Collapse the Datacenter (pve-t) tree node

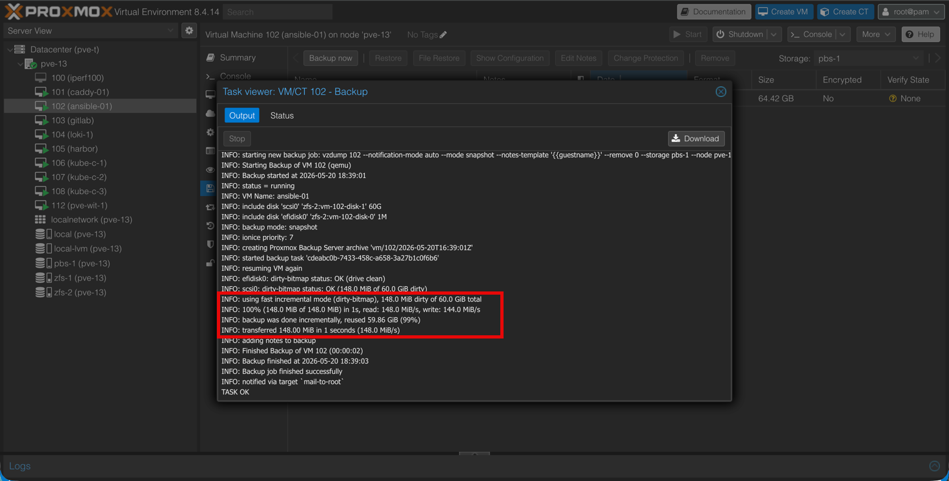[x=9, y=50]
